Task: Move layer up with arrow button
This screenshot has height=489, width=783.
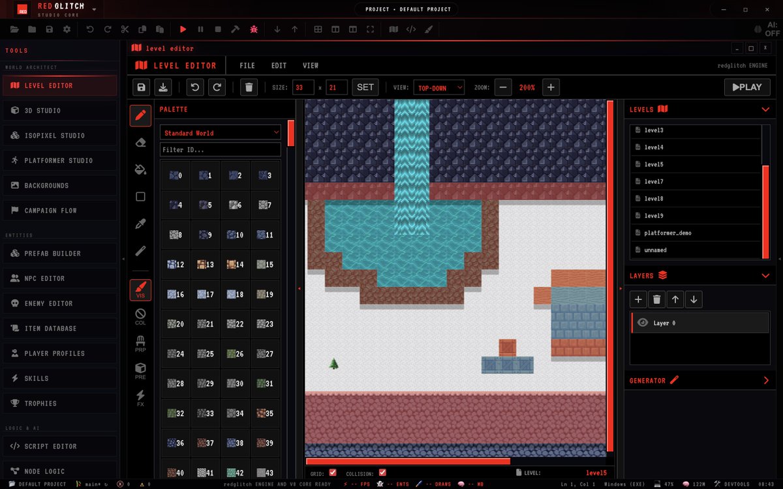Action: click(675, 300)
